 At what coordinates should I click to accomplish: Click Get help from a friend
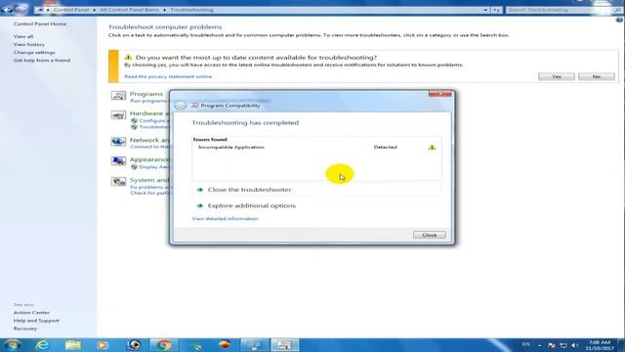tap(42, 61)
